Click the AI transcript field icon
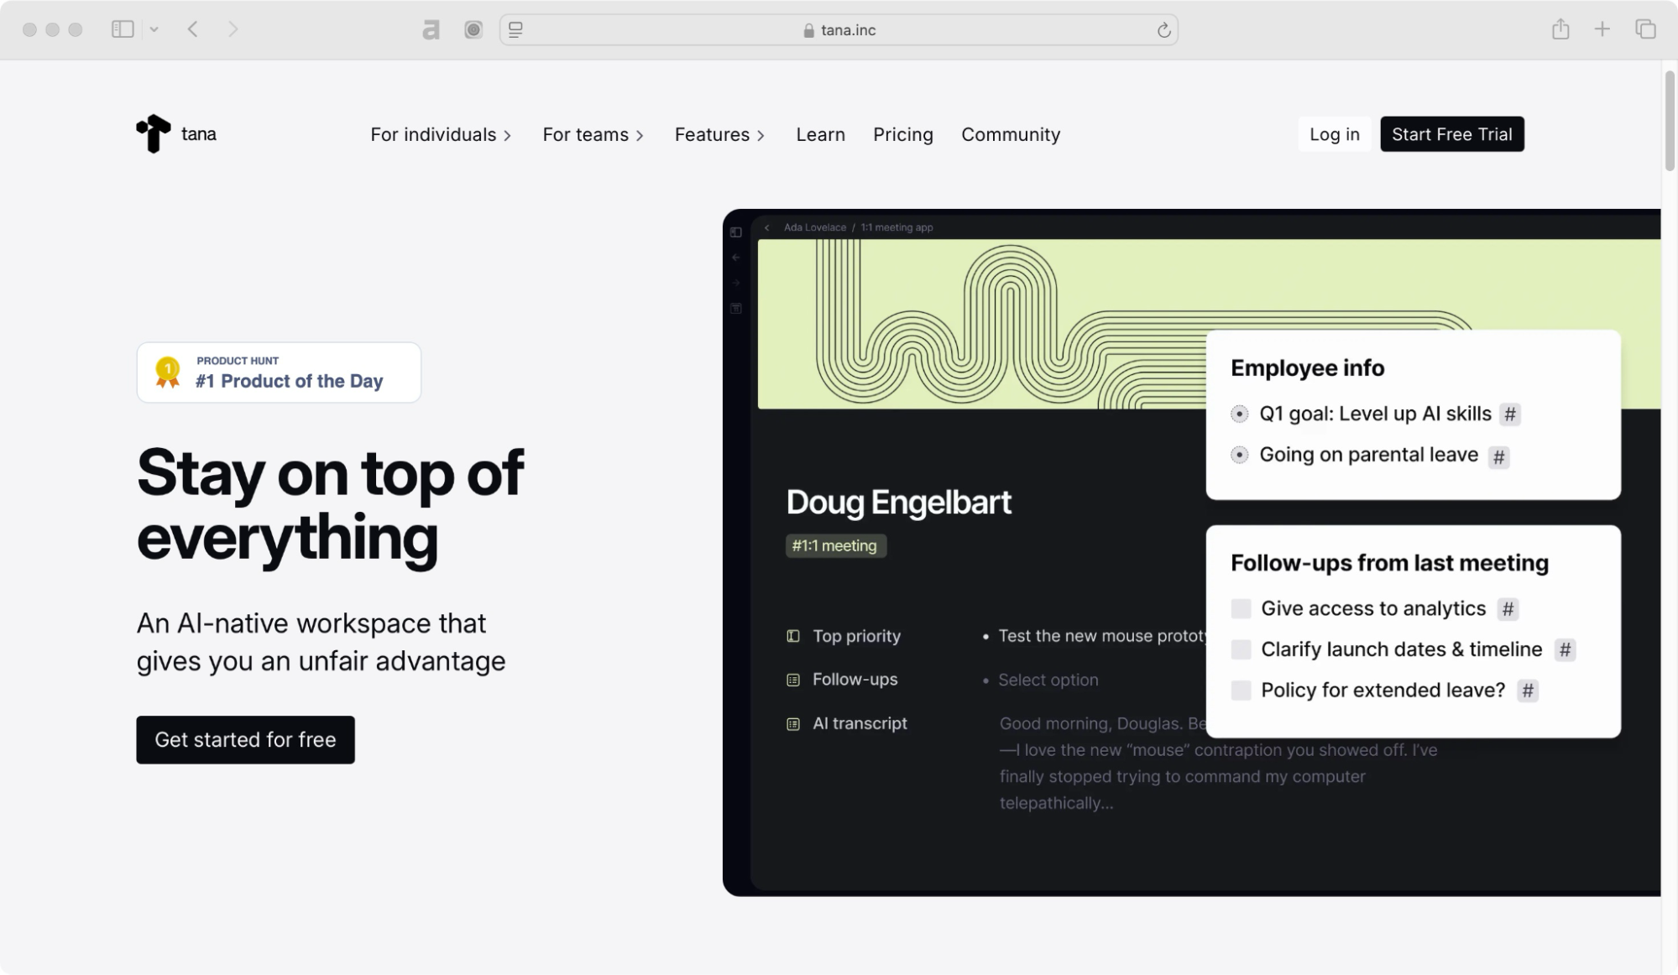The height and width of the screenshot is (975, 1678). [793, 722]
